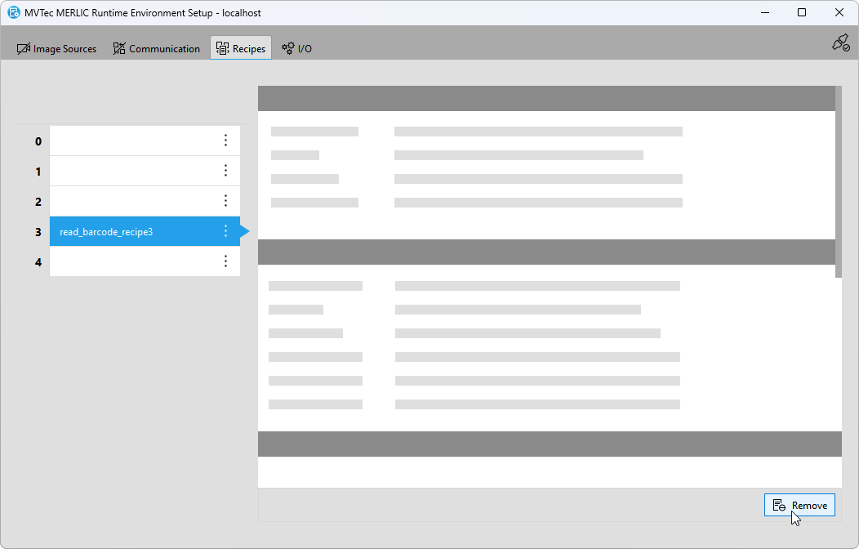Select empty recipe slot 4

coord(131,261)
